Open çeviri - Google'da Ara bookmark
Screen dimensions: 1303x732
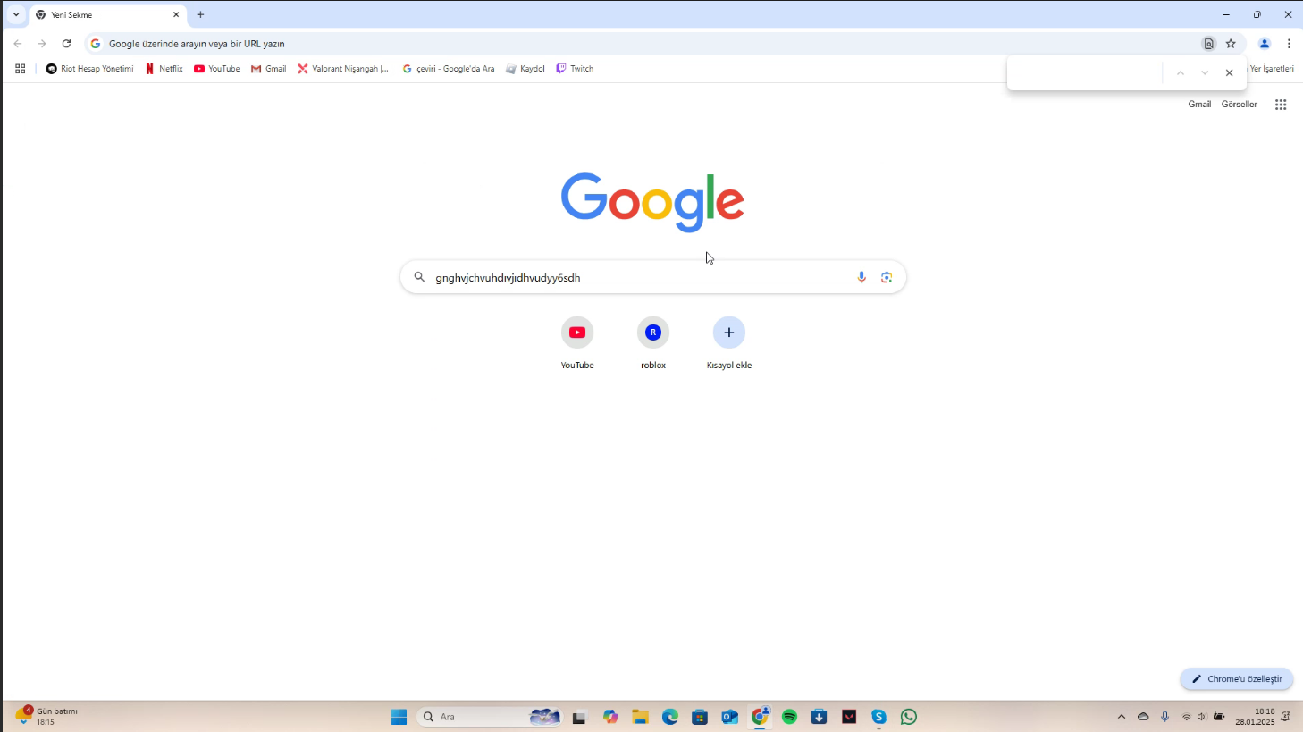(x=449, y=69)
